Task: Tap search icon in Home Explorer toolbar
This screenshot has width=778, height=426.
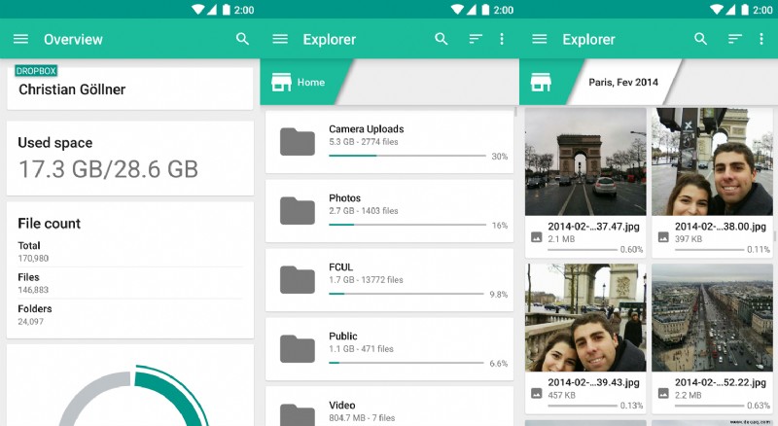Action: (442, 39)
